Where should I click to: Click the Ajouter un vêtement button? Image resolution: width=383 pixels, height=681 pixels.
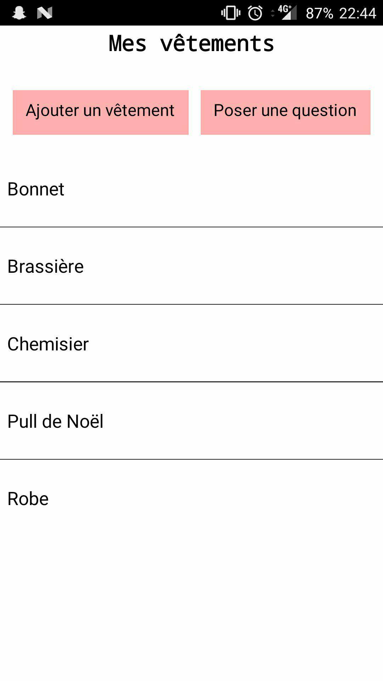click(101, 112)
